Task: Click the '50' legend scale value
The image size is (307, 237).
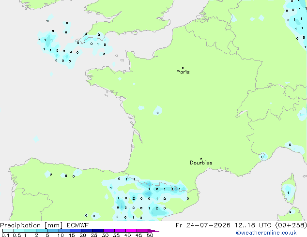Action: (x=150, y=235)
